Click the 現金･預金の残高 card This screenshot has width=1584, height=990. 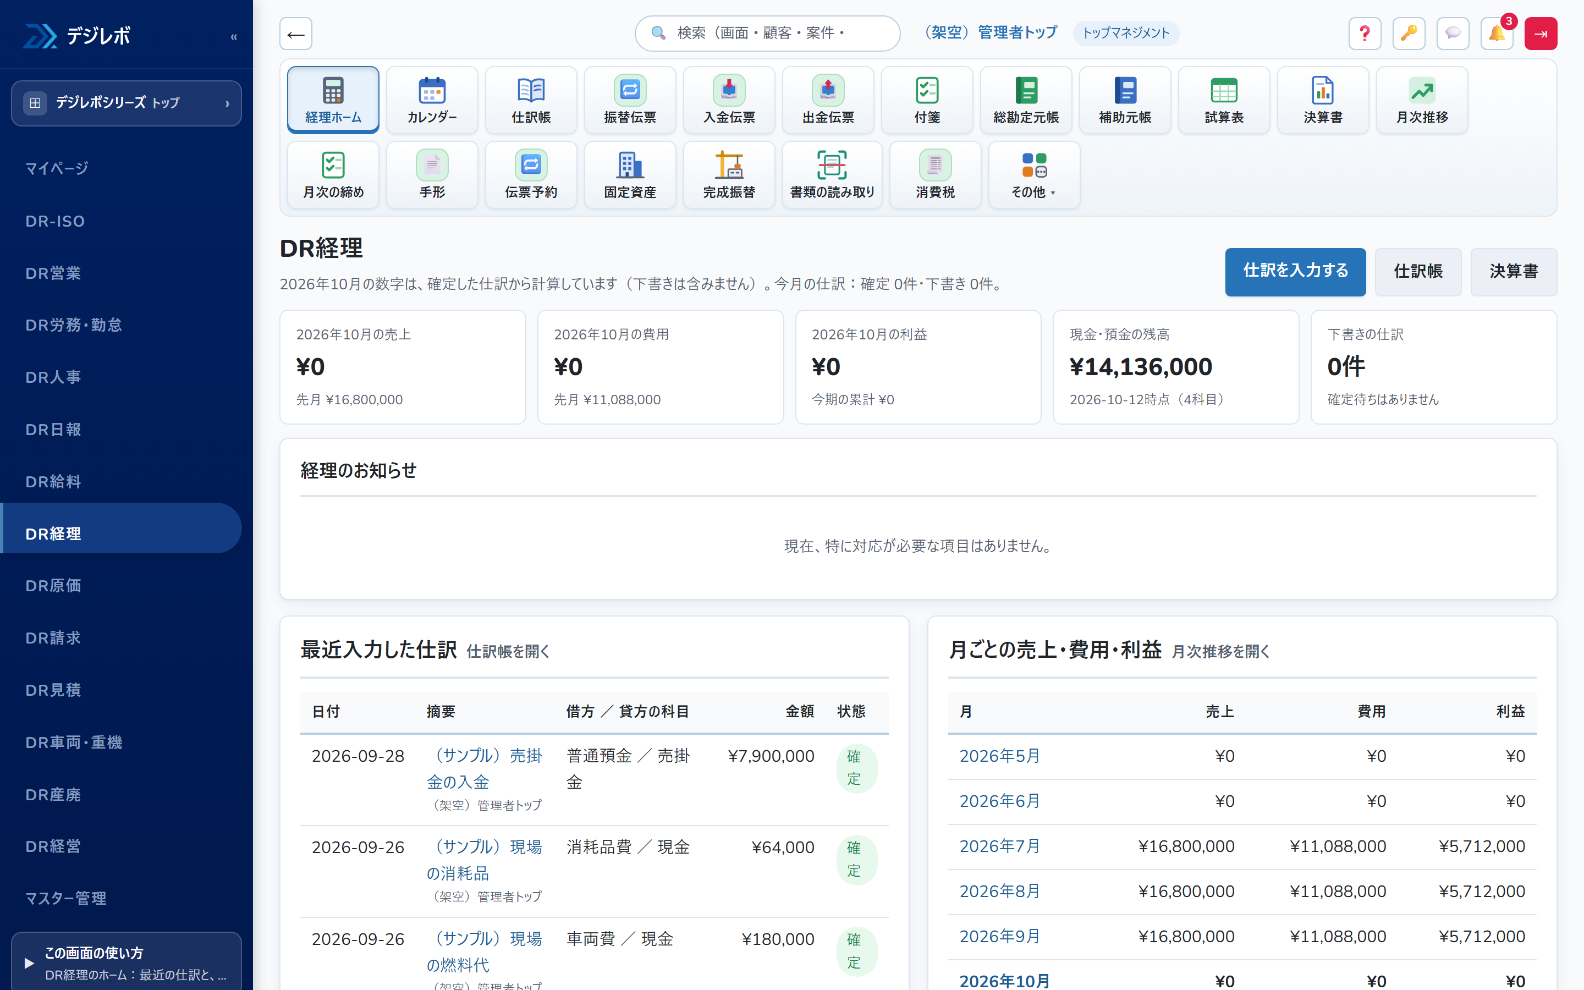tap(1175, 367)
